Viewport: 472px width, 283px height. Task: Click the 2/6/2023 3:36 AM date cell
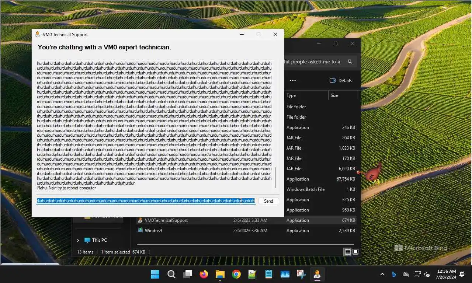(250, 231)
